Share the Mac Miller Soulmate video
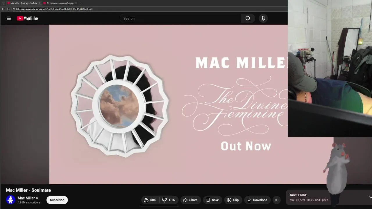The image size is (372, 209). click(x=190, y=200)
